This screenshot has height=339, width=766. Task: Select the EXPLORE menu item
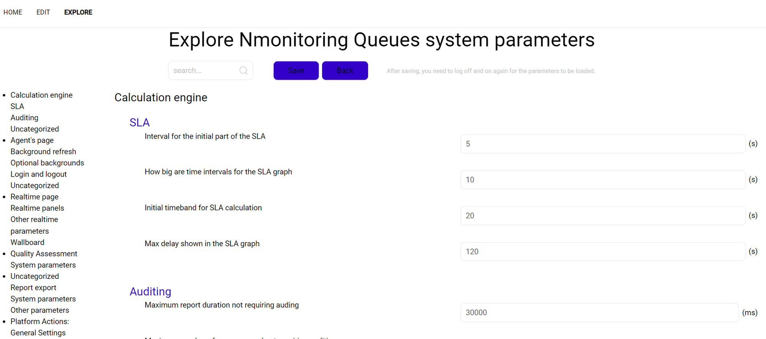(x=78, y=12)
